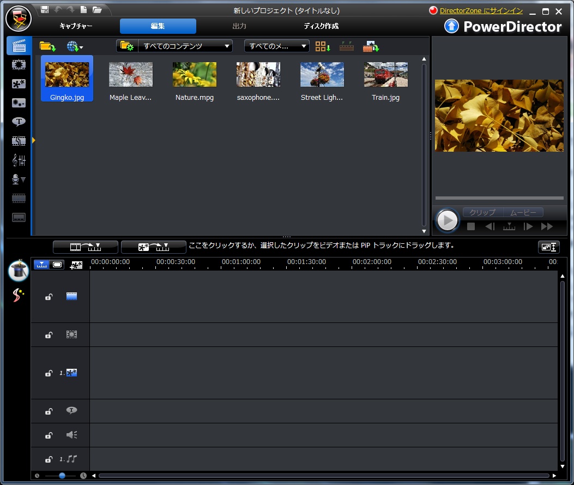Open the download media globe dropdown
This screenshot has width=574, height=485.
click(75, 46)
